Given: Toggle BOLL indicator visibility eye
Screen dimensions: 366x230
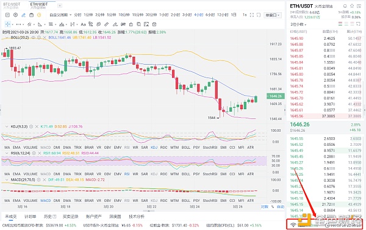Looking at the screenshot, I should (x=33, y=37).
